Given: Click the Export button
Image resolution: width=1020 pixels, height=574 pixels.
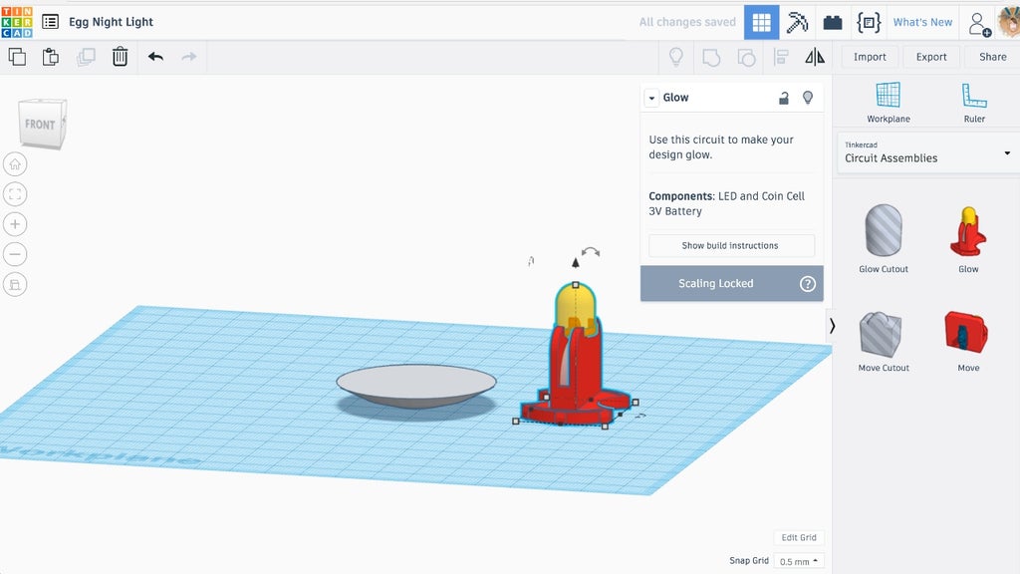Looking at the screenshot, I should [x=931, y=57].
